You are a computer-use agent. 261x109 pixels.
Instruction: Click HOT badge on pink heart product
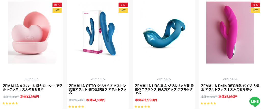click(57, 10)
